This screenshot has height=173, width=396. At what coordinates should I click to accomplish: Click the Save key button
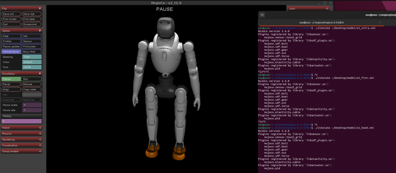pos(32,100)
